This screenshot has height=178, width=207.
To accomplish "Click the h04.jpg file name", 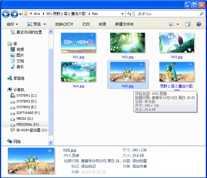I will point(79,86).
